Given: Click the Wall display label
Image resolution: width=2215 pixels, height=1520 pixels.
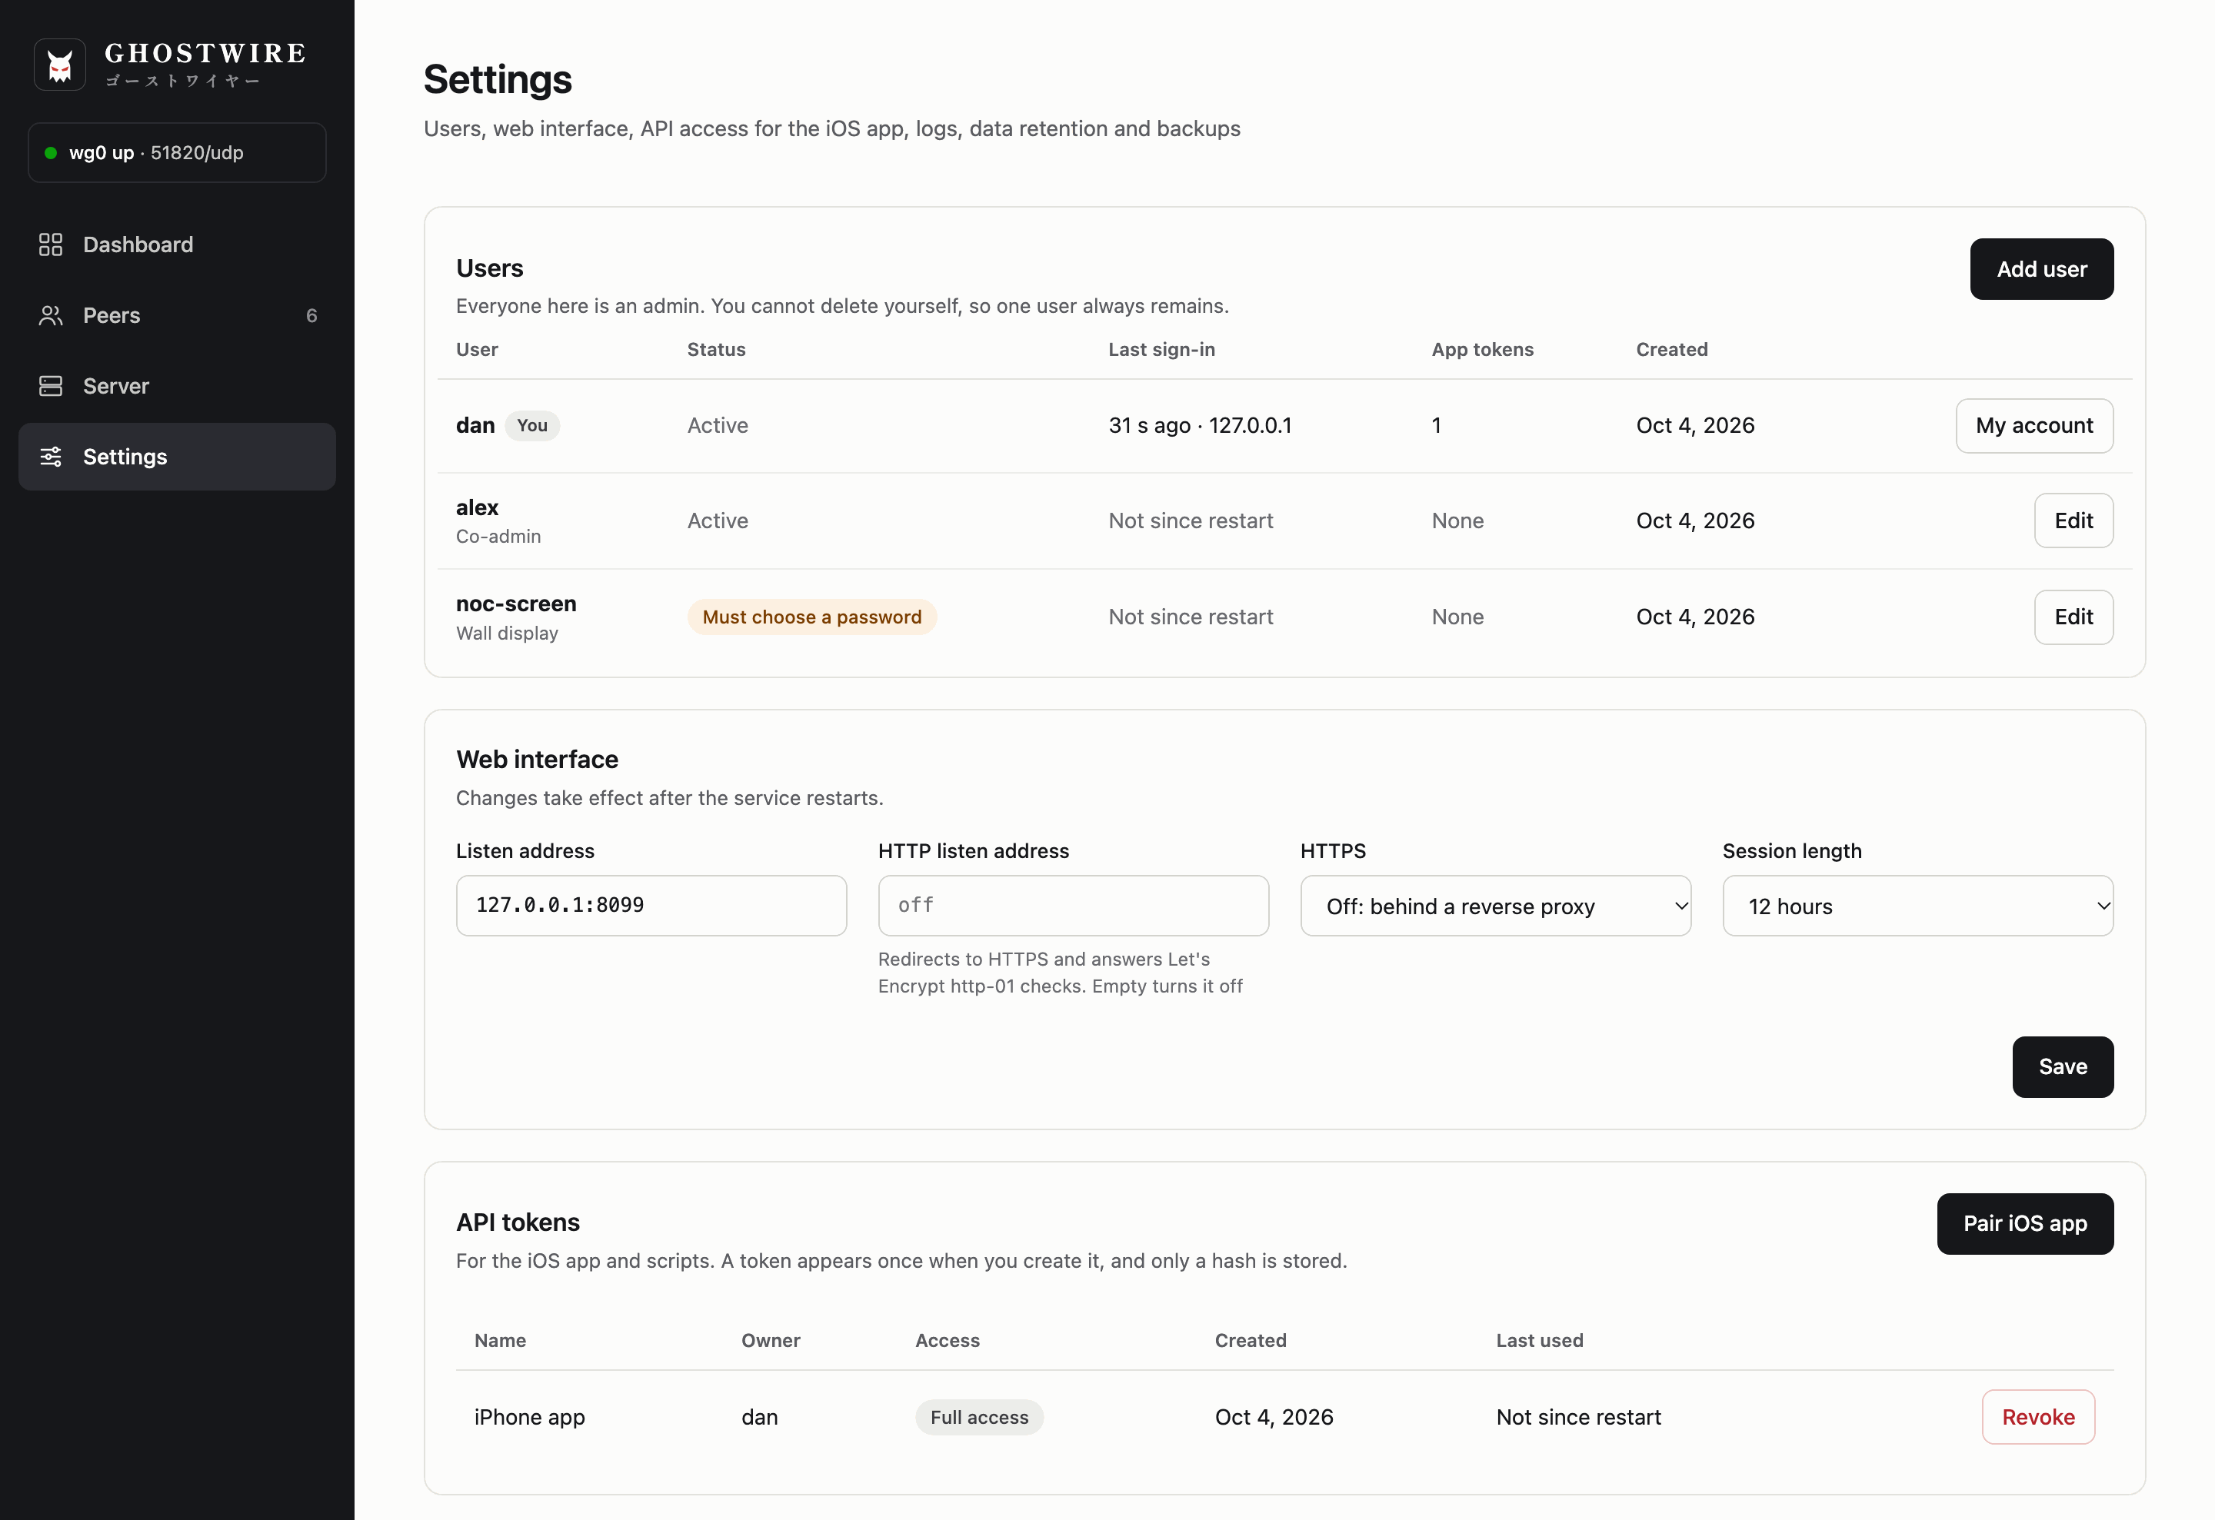Looking at the screenshot, I should click(506, 634).
